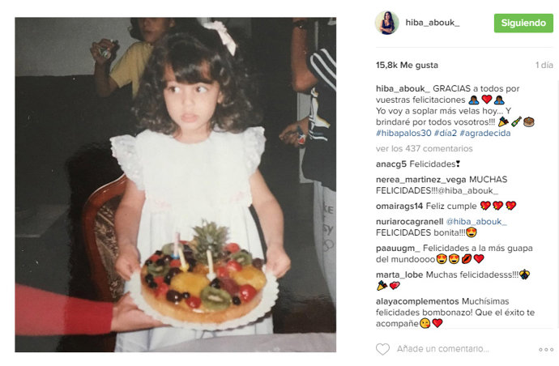Open the #hibapalos30 hashtag
This screenshot has height=366, width=559.
[x=403, y=134]
